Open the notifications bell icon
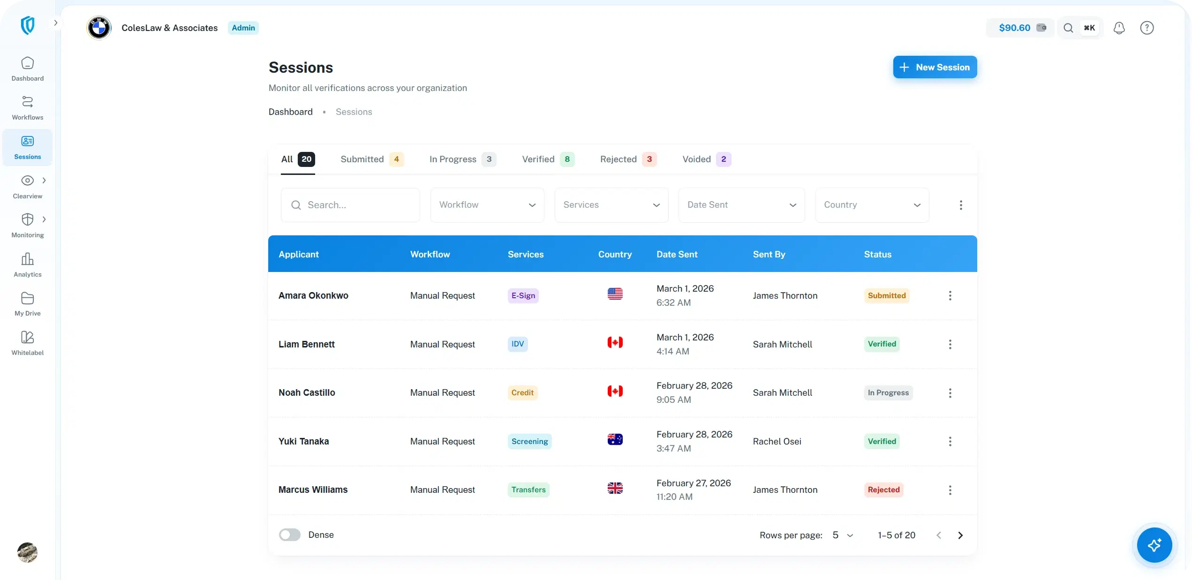This screenshot has width=1192, height=580. click(x=1119, y=28)
